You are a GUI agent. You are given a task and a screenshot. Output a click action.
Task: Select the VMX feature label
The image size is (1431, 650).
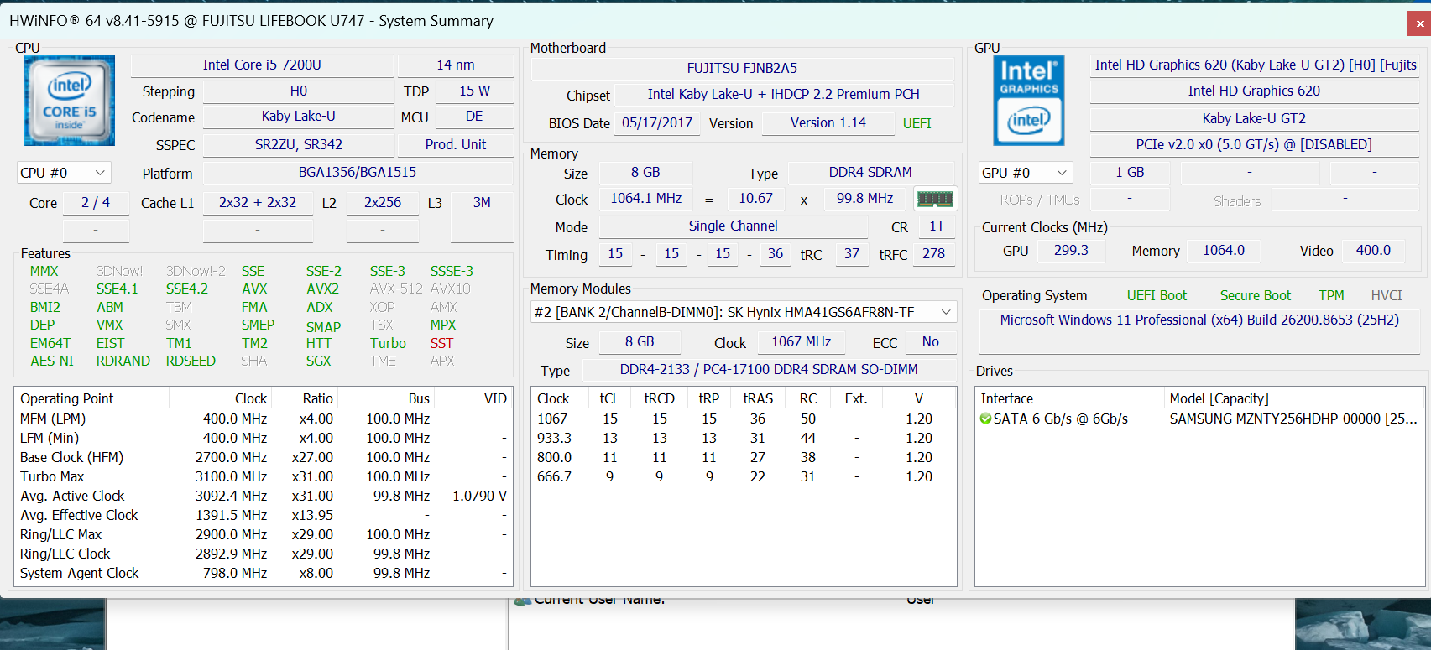[x=110, y=325]
